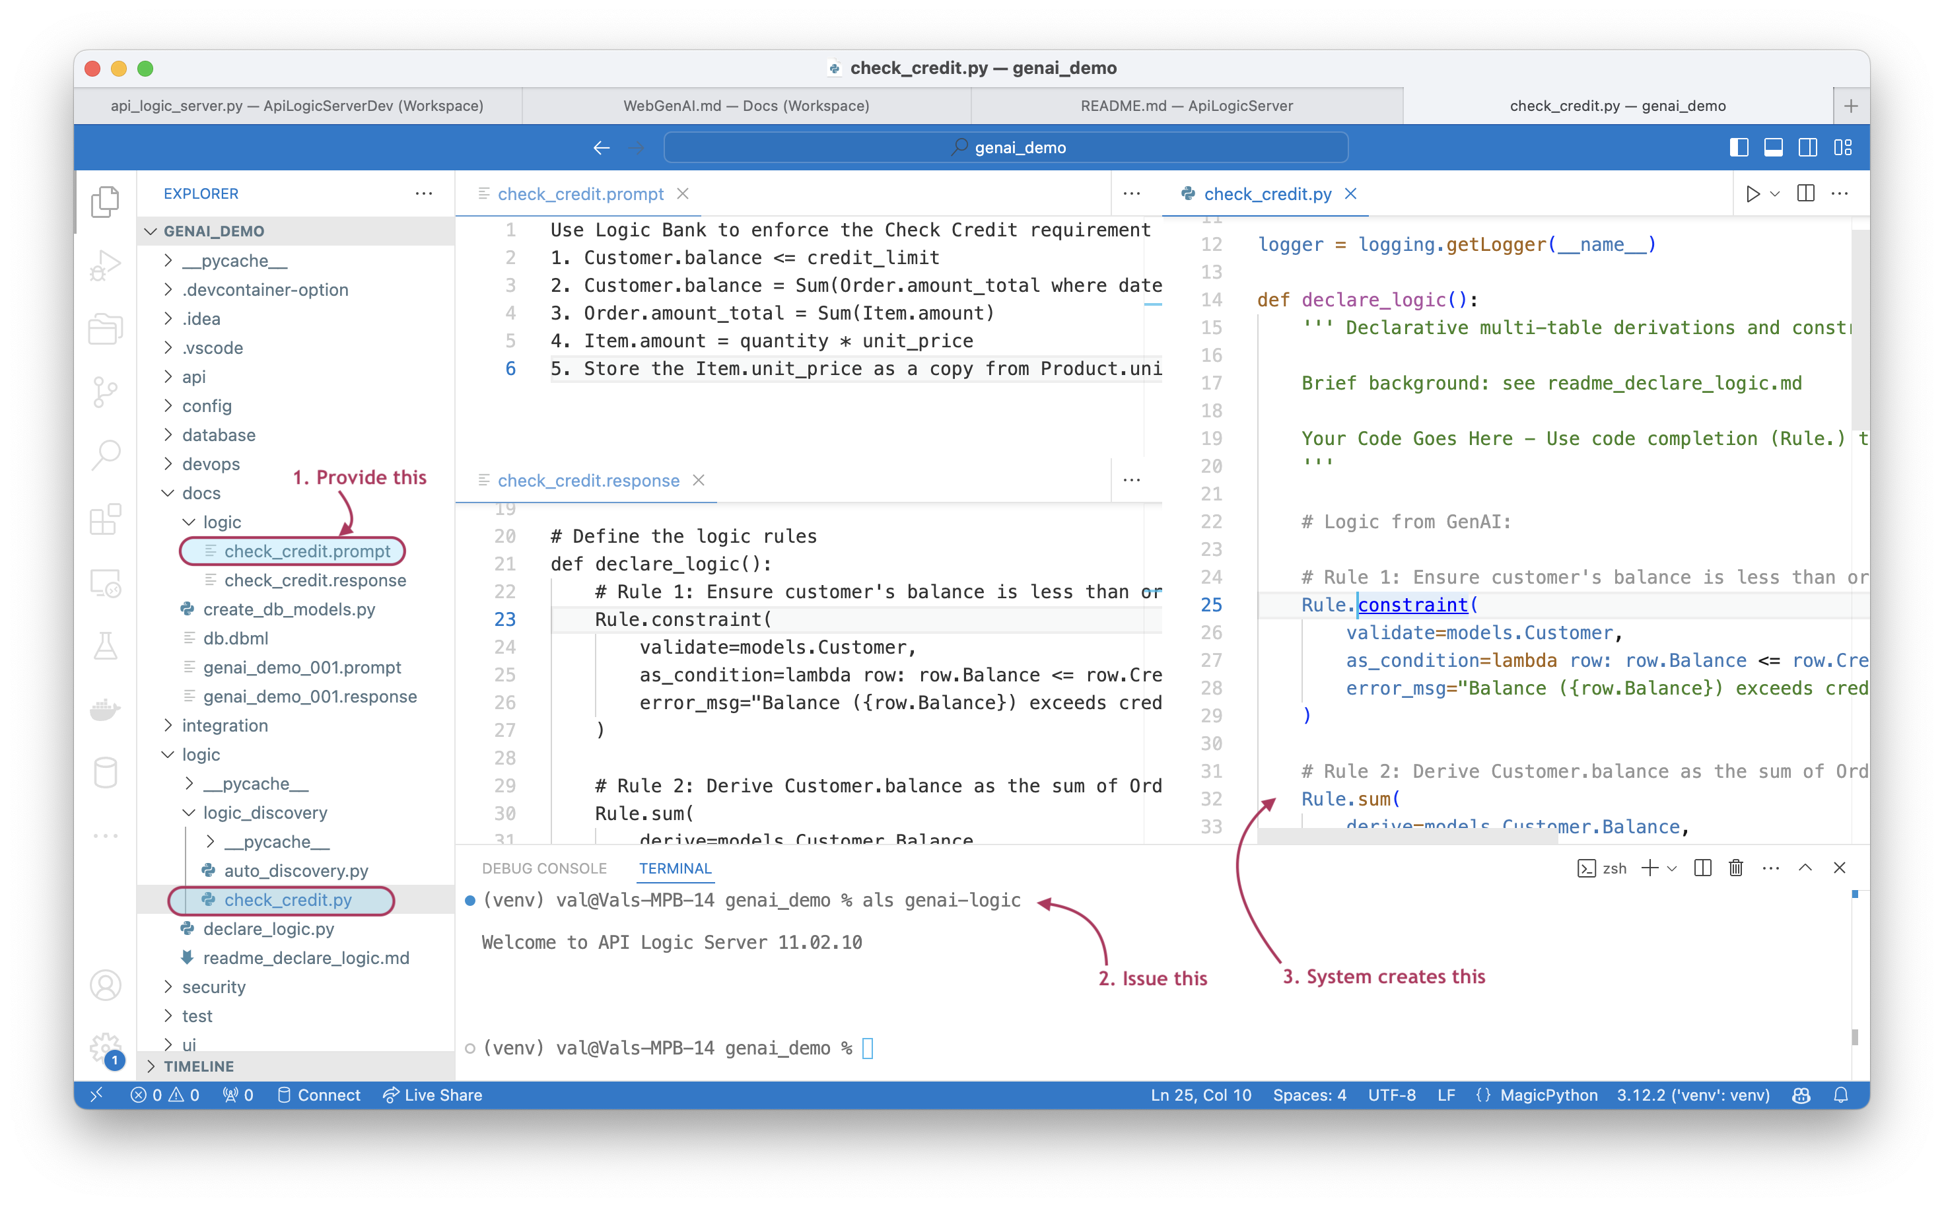Open Source Control view icon
The width and height of the screenshot is (1944, 1207).
pyautogui.click(x=106, y=392)
